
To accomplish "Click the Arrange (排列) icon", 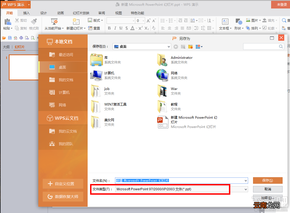I will click(x=248, y=28).
